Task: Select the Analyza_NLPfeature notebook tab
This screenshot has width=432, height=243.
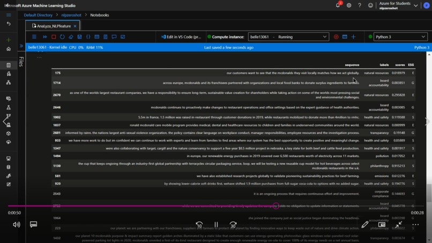Action: (x=52, y=26)
